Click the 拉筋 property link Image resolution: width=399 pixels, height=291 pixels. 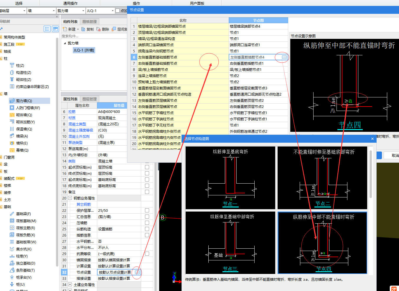click(72, 112)
